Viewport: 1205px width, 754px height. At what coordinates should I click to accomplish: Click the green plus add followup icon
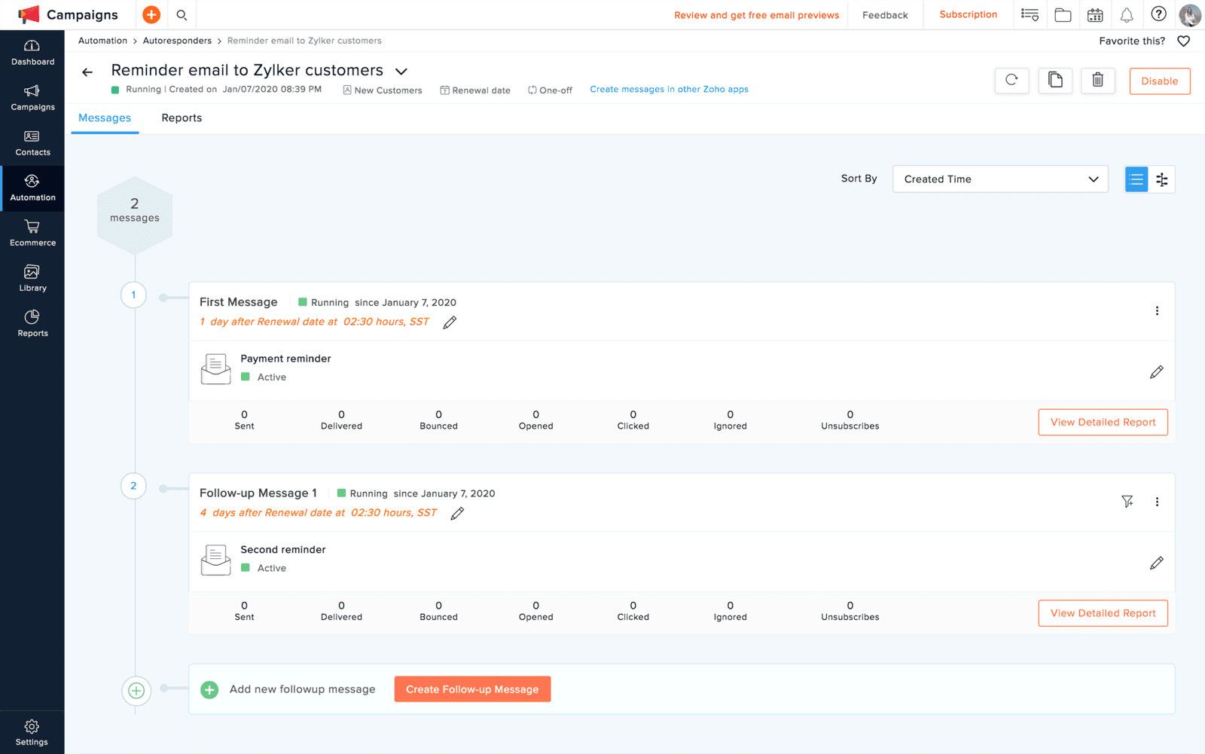click(209, 689)
